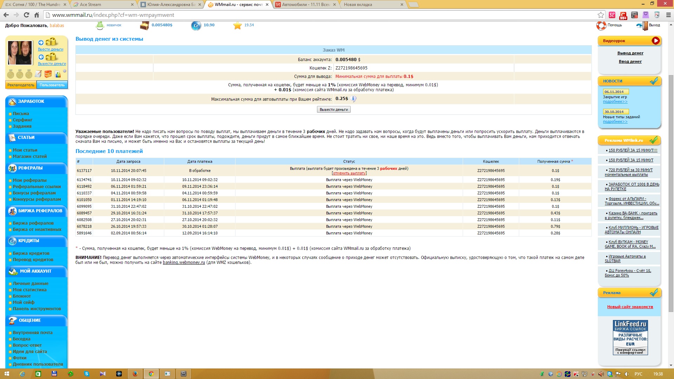Read more on the 06.11.2014 news item
674x379 pixels.
point(615,102)
